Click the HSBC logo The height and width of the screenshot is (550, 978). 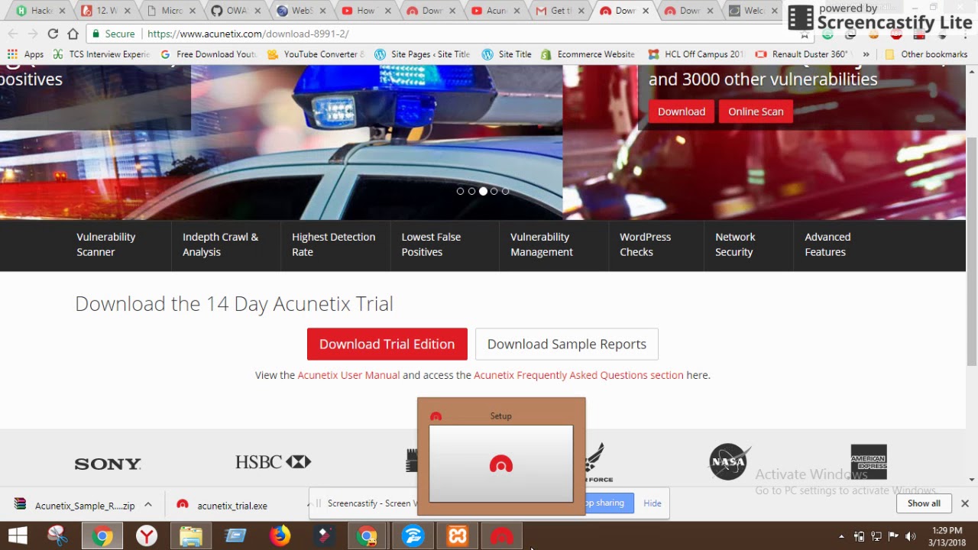[274, 461]
